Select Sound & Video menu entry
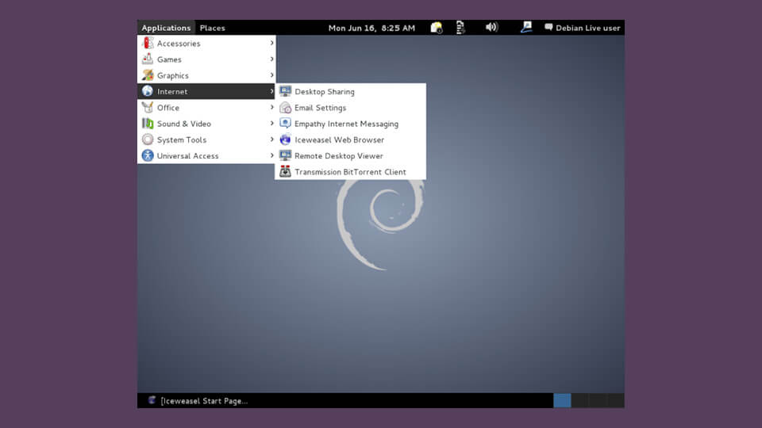Screen dimensions: 762x428 pos(206,124)
